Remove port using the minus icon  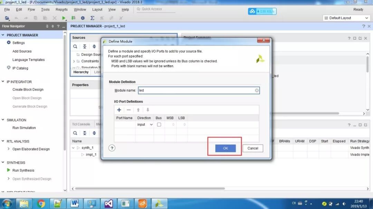pos(129,110)
